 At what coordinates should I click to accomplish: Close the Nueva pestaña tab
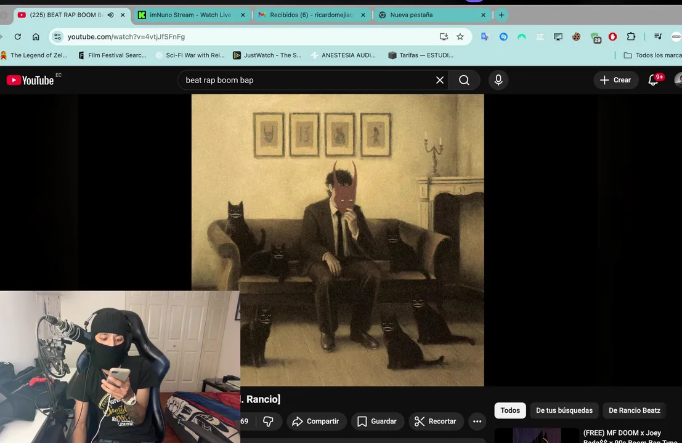coord(483,15)
